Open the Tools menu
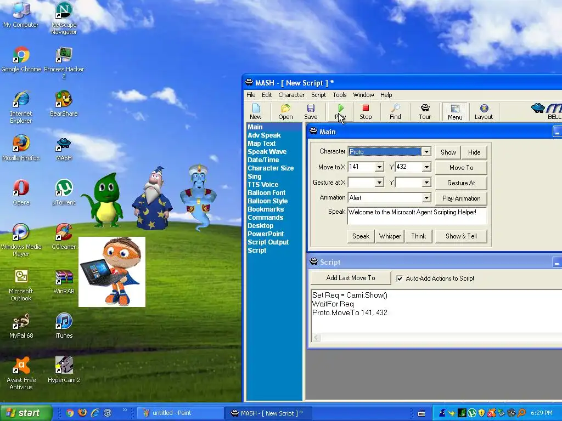The width and height of the screenshot is (562, 421). 339,95
